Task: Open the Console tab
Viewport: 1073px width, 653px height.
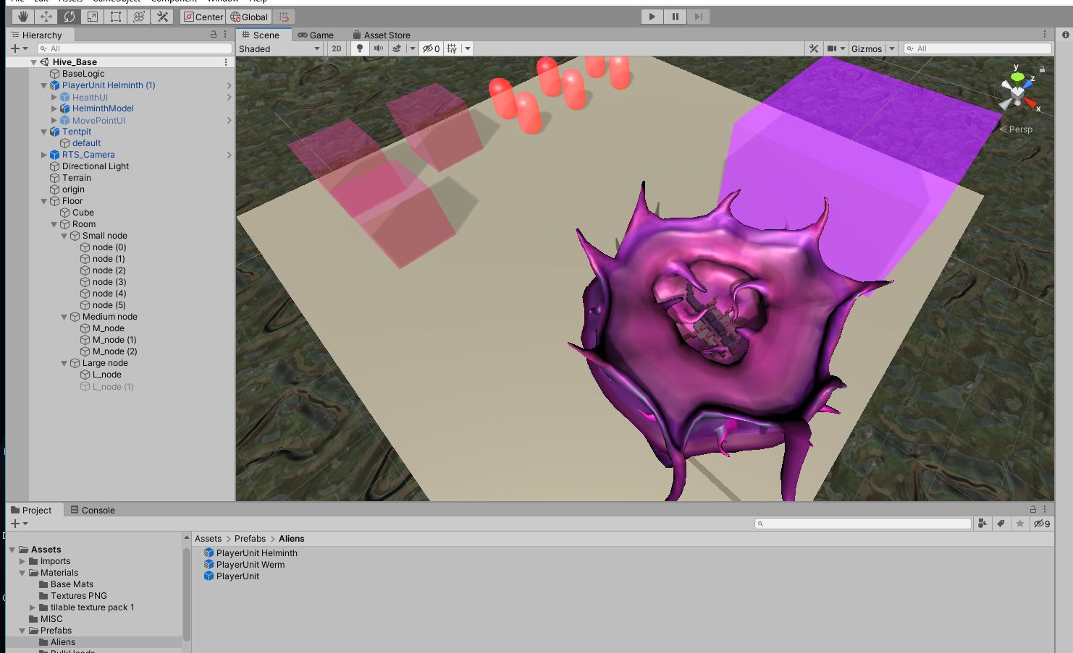Action: coord(93,510)
